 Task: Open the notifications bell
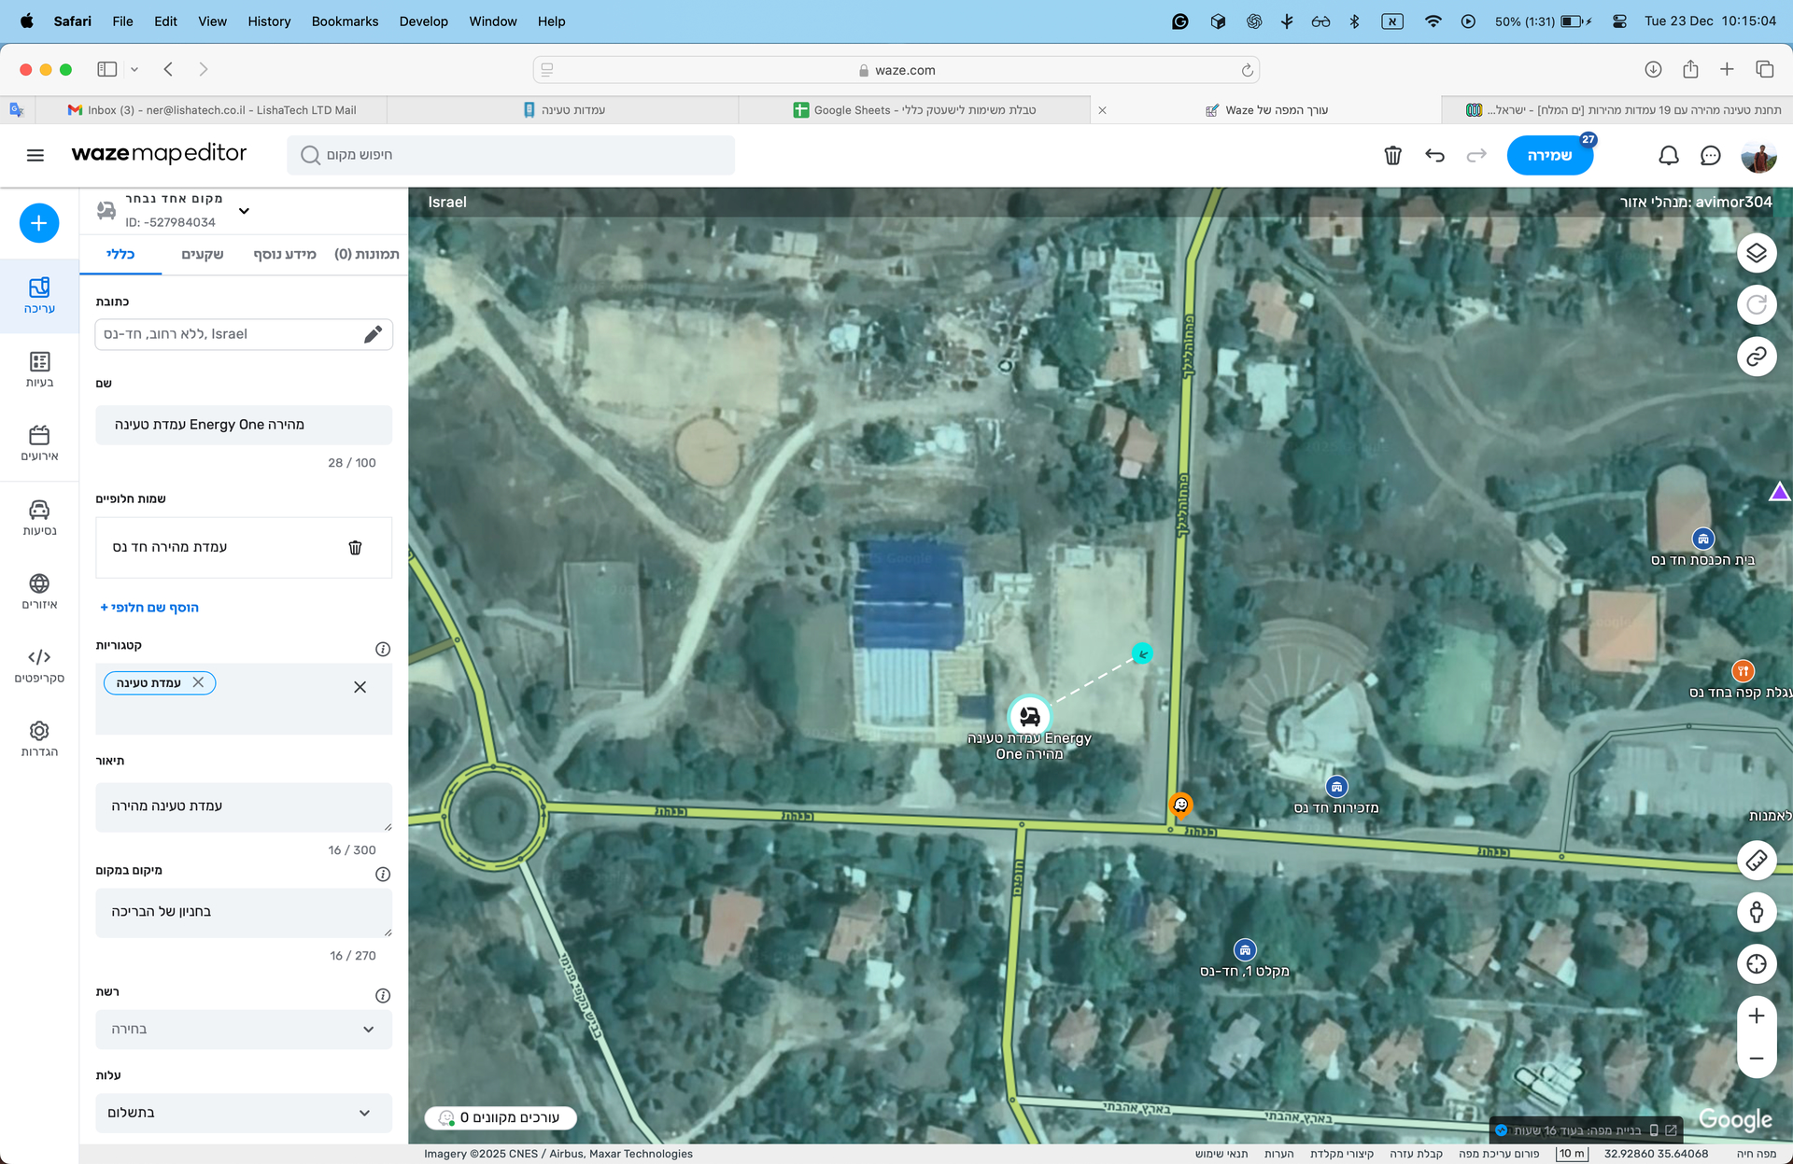(1668, 155)
